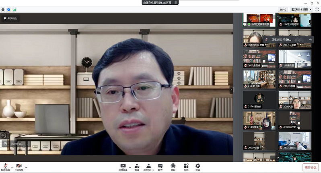Image resolution: width=321 pixels, height=173 pixels.
Task: View meeting info icon
Action: 3,9
